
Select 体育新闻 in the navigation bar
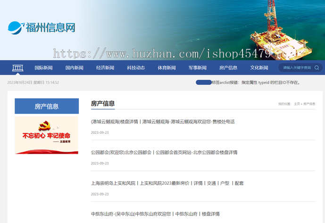[167, 68]
